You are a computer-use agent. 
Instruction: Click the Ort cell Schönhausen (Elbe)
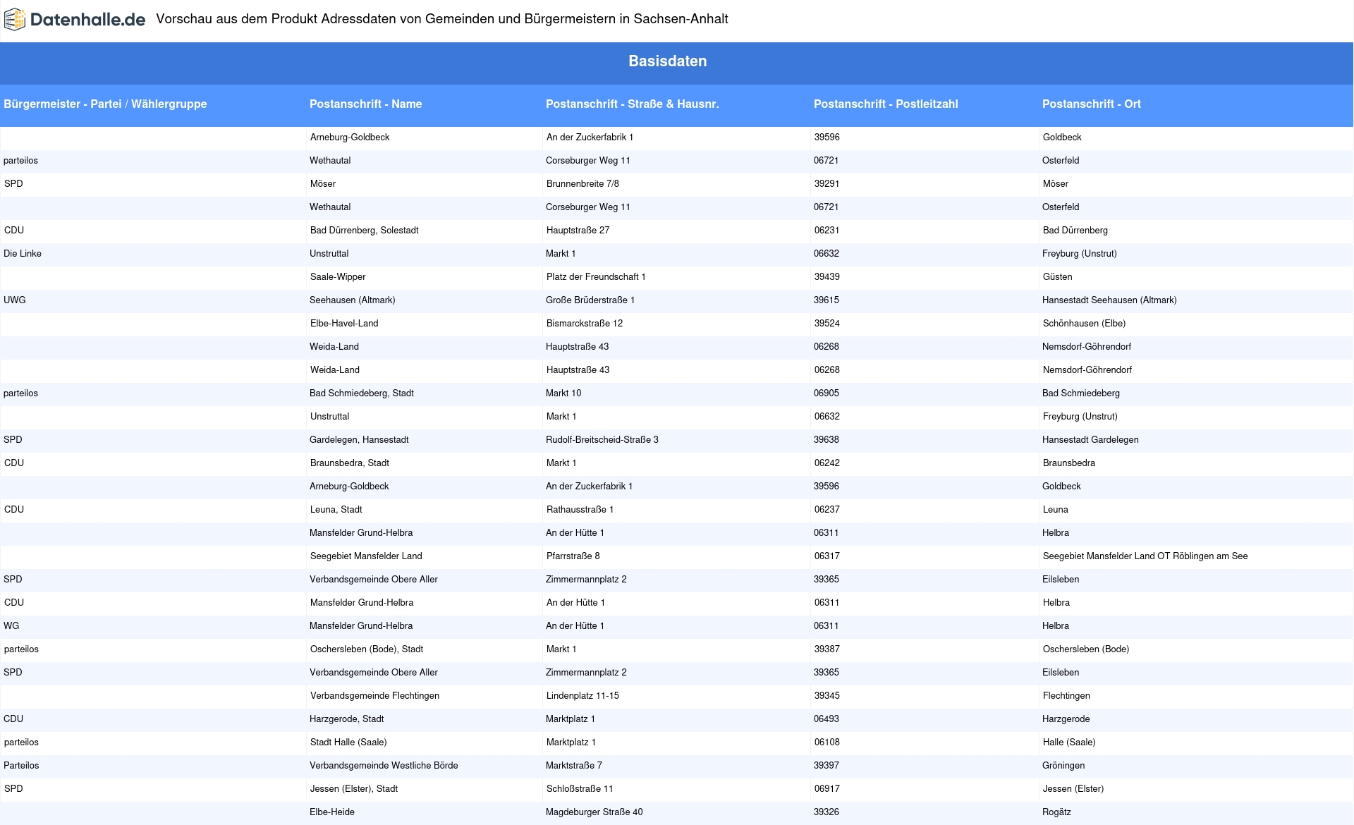click(1084, 324)
